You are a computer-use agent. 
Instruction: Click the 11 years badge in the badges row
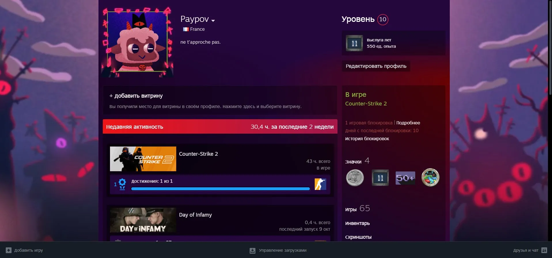(380, 178)
